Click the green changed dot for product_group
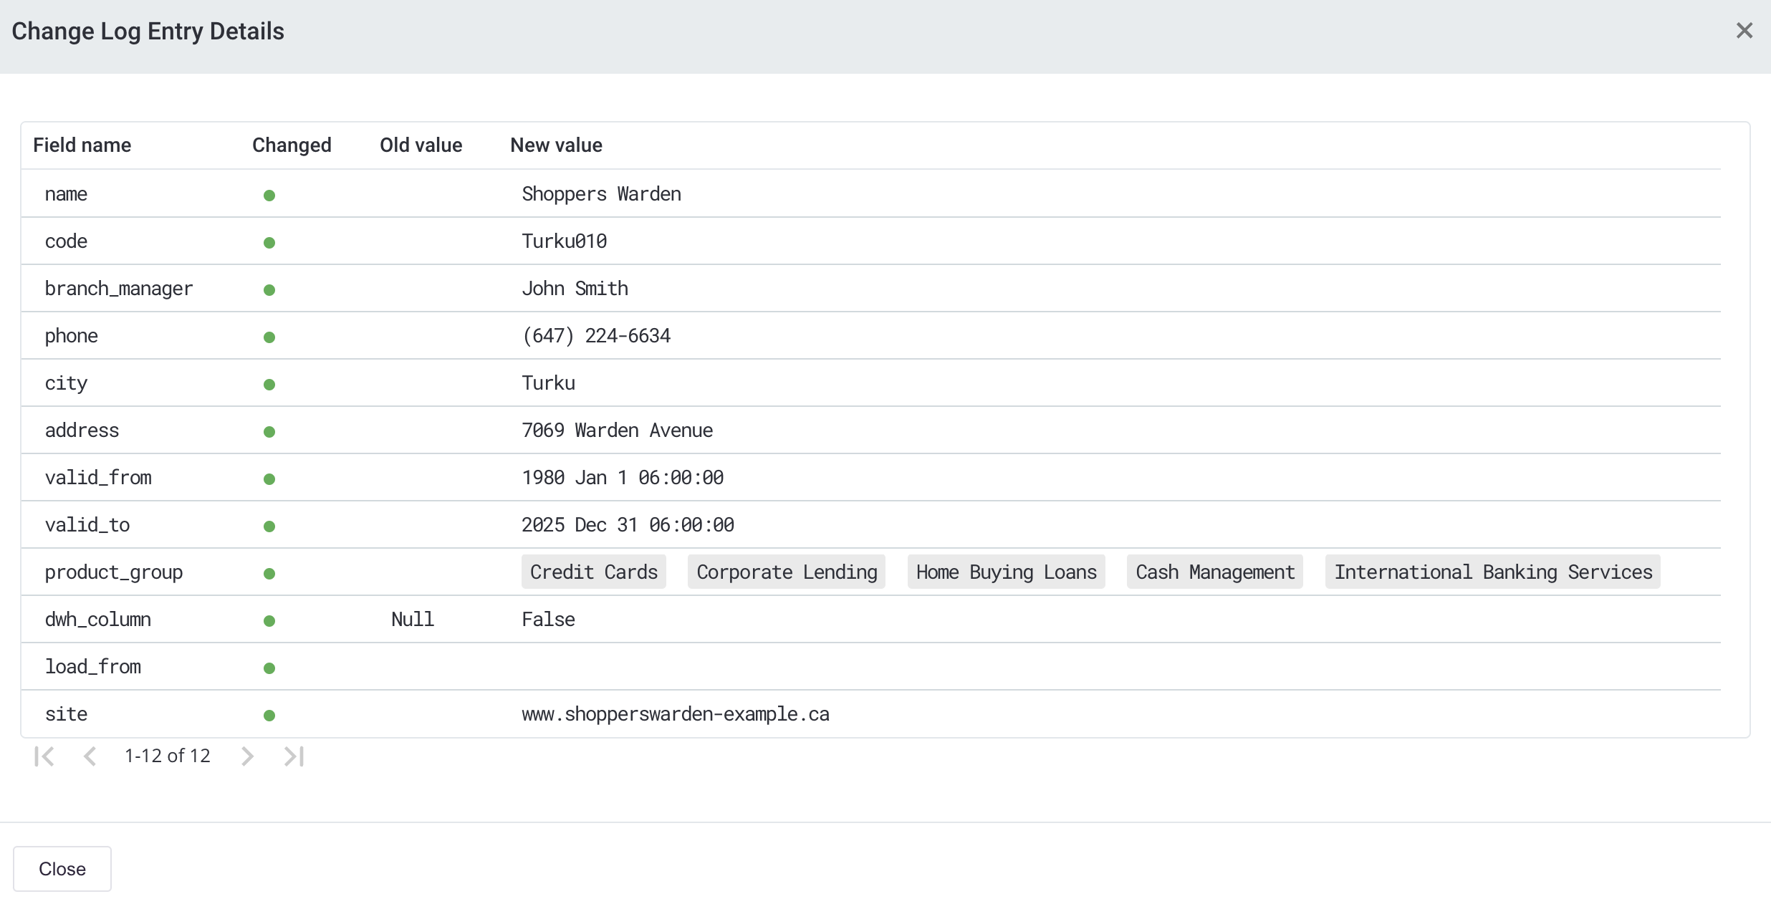The image size is (1771, 904). [269, 573]
